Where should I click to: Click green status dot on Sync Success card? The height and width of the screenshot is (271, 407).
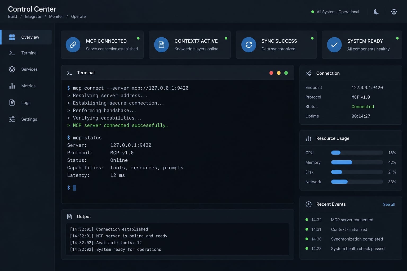point(312,38)
